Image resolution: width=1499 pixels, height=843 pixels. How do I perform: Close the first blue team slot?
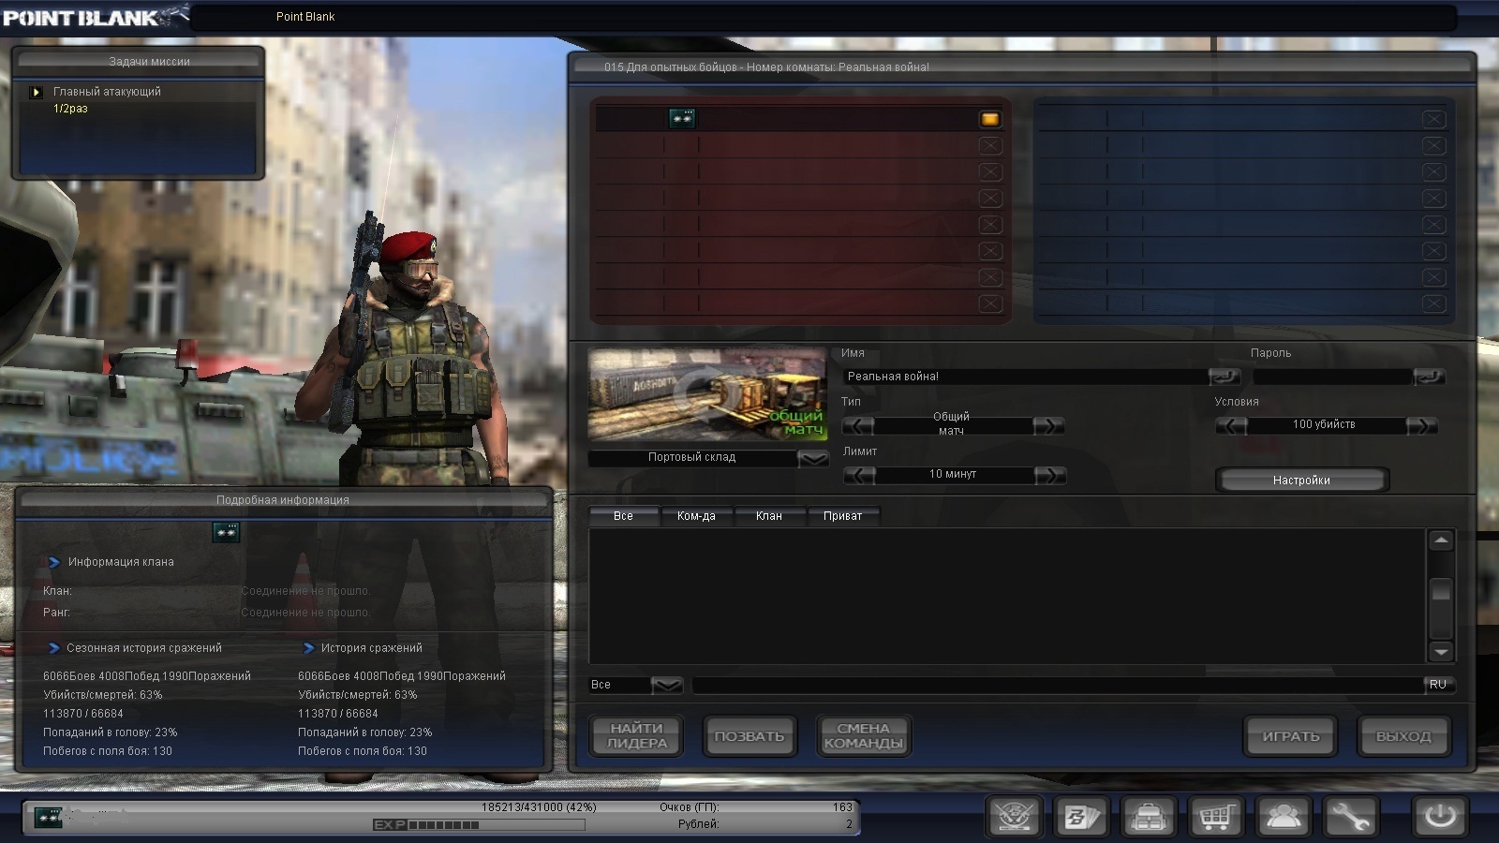(x=1432, y=119)
